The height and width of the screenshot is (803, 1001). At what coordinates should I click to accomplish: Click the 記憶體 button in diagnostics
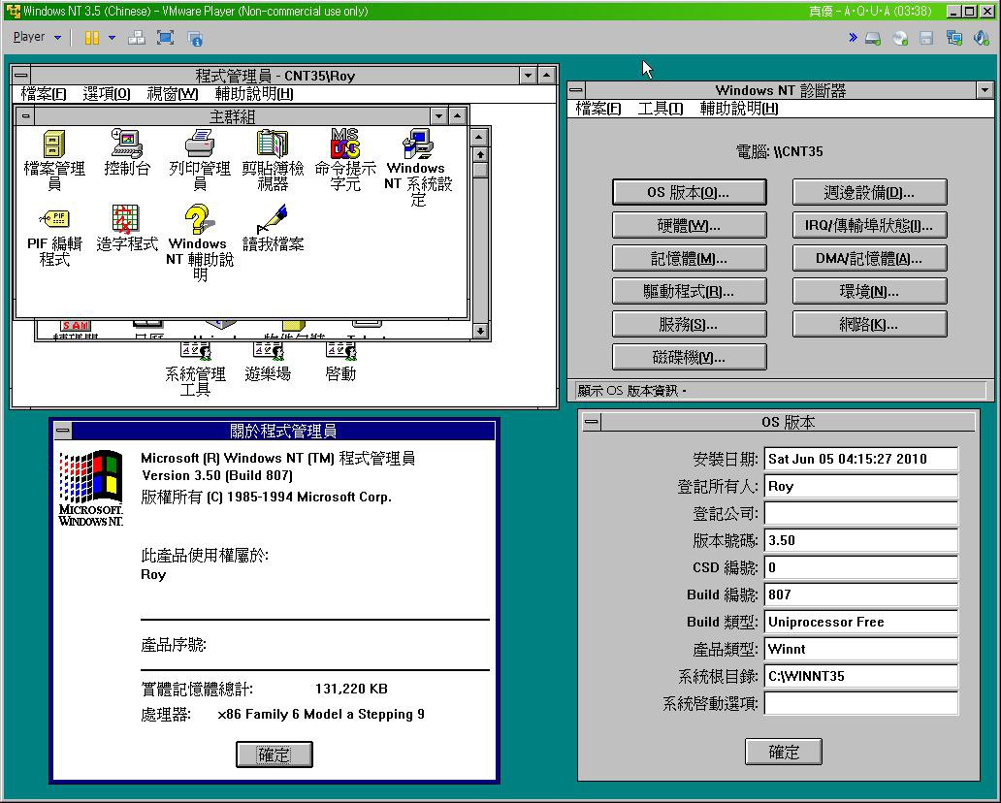(x=689, y=259)
